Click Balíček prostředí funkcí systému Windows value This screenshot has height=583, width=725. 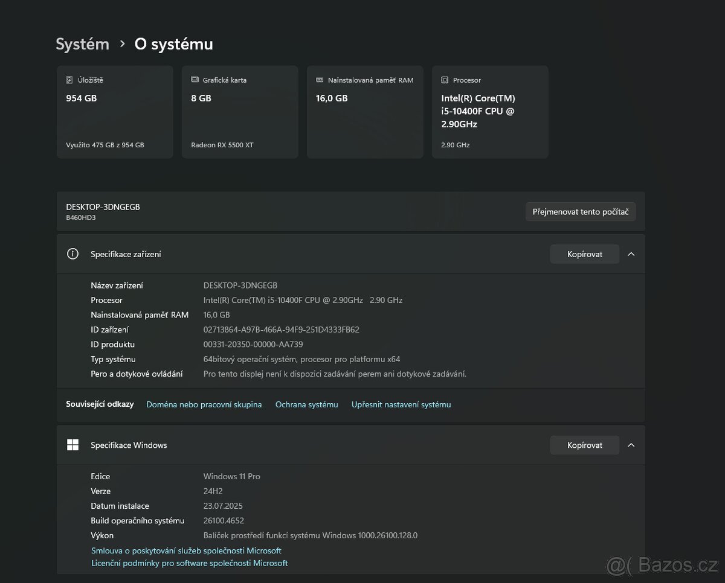[311, 535]
